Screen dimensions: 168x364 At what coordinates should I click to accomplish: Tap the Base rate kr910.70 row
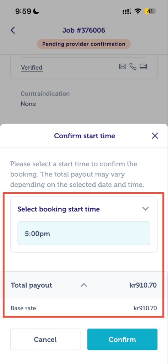[x=84, y=308]
